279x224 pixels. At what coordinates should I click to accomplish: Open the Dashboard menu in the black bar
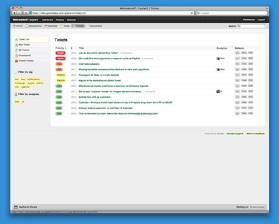[47, 20]
